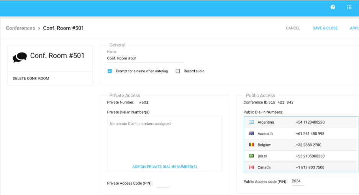
Task: Click the conference chat bubbles icon
Action: [20, 57]
